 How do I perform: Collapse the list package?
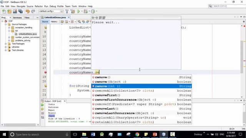click(9, 31)
